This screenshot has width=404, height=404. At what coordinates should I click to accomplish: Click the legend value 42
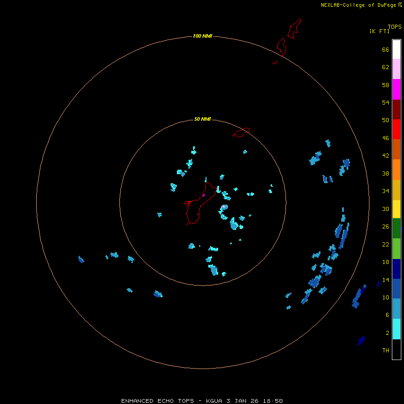pos(386,156)
